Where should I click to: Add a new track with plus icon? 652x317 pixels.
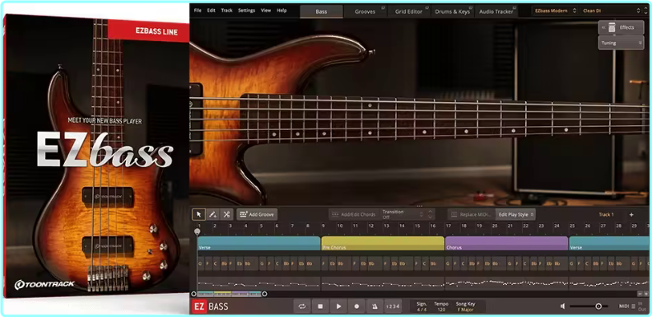coord(631,215)
